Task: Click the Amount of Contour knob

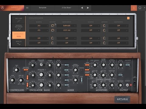Action: tap(112, 65)
